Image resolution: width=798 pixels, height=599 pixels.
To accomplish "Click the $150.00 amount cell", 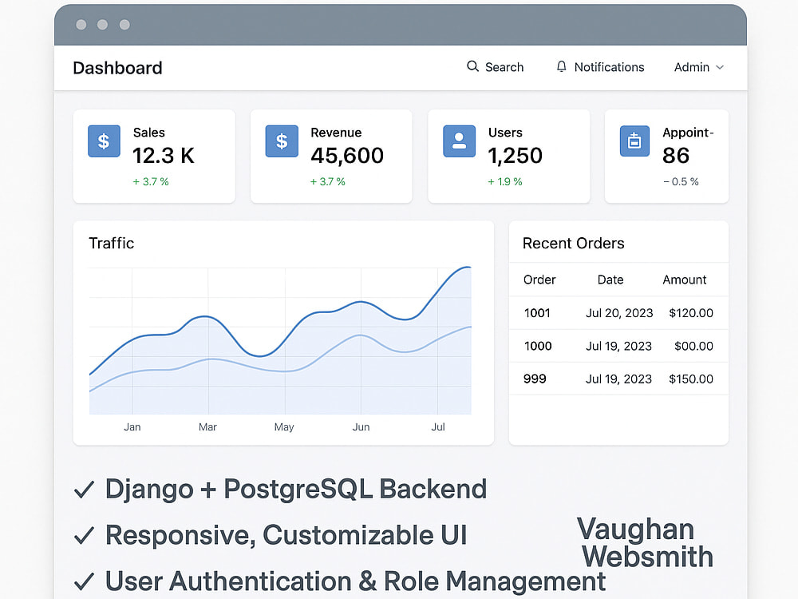I will pos(691,379).
